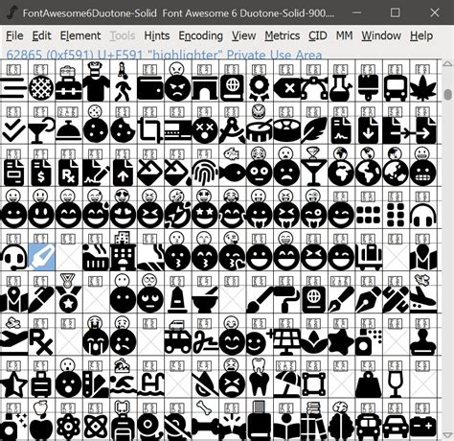Viewport: 454px width, 441px height.
Task: Select the highlighted highlighter glyph cell
Action: pyautogui.click(x=41, y=257)
